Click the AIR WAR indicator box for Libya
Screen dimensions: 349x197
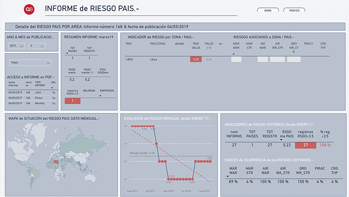click(x=263, y=59)
